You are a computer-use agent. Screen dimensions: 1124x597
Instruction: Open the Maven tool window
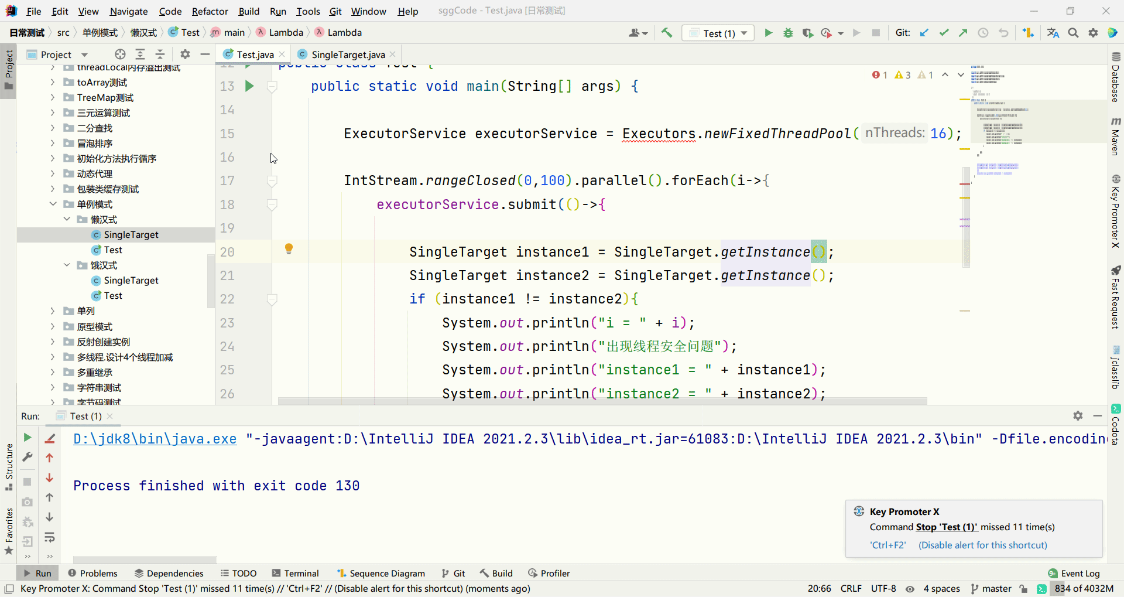[1116, 137]
